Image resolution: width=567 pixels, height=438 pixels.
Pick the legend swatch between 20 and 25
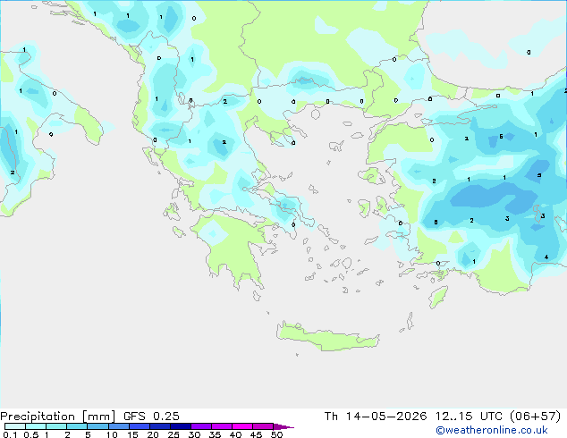coord(160,426)
